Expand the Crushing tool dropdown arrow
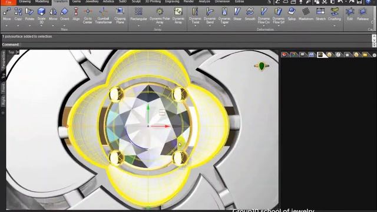Screen dimensions: 377x212 [335, 25]
